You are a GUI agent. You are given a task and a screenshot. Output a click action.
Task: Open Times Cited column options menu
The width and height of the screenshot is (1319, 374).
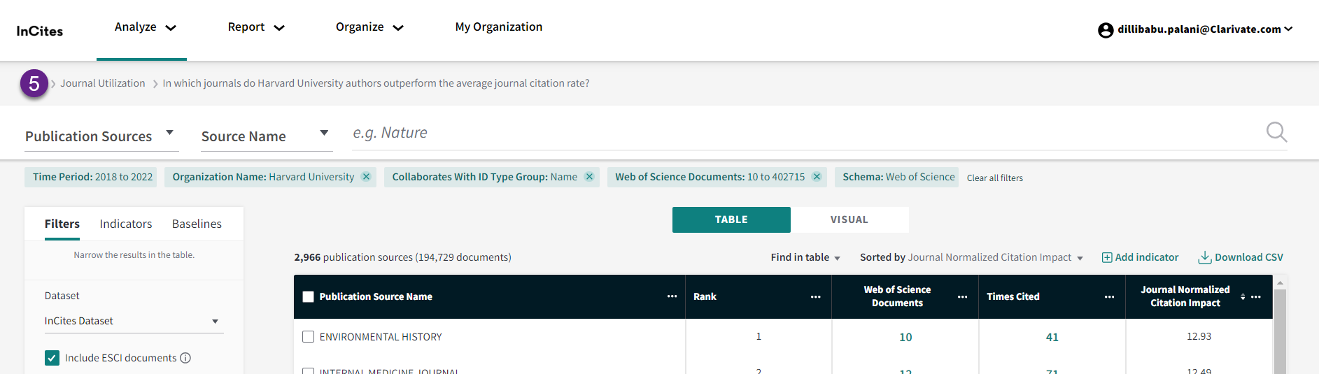(1109, 296)
